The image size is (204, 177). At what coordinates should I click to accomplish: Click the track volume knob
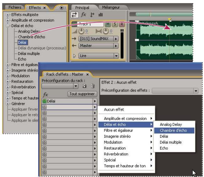[81, 31]
